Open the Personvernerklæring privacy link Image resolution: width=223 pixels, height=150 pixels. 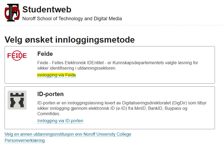[25, 140]
